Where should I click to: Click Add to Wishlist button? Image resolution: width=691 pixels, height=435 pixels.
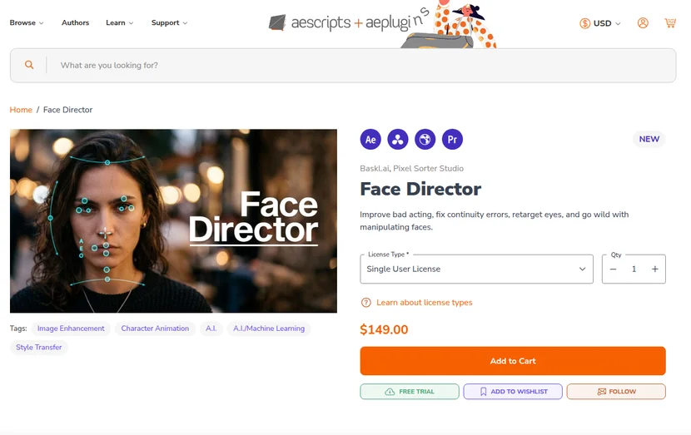[513, 392]
